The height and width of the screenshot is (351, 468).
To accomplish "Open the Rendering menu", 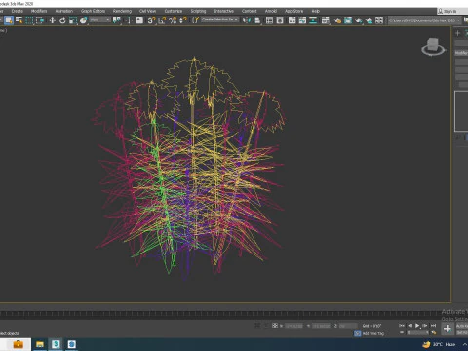I will [122, 11].
